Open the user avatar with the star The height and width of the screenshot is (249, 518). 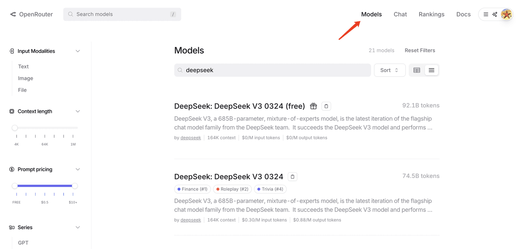(506, 14)
